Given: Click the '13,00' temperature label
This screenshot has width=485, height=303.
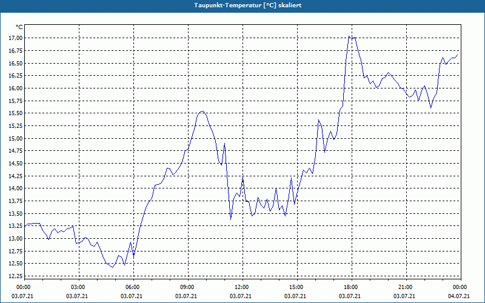Looking at the screenshot, I should [x=17, y=238].
